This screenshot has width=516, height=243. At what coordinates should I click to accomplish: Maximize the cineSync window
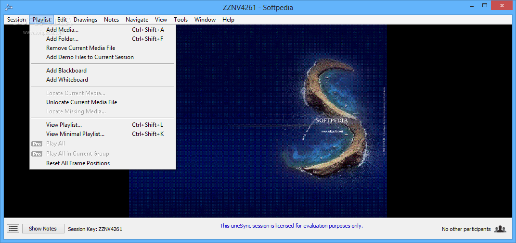point(485,5)
